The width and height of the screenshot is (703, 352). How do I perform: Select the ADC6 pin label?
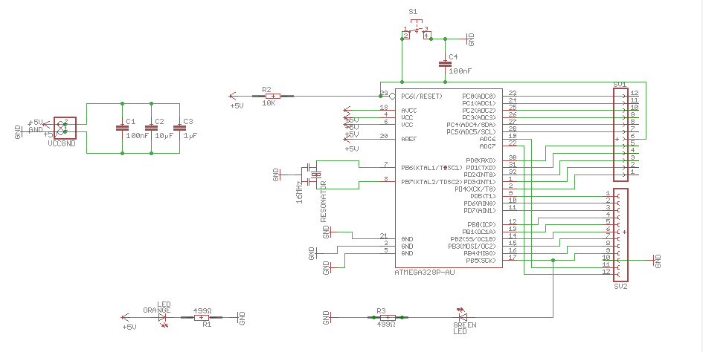tap(487, 140)
